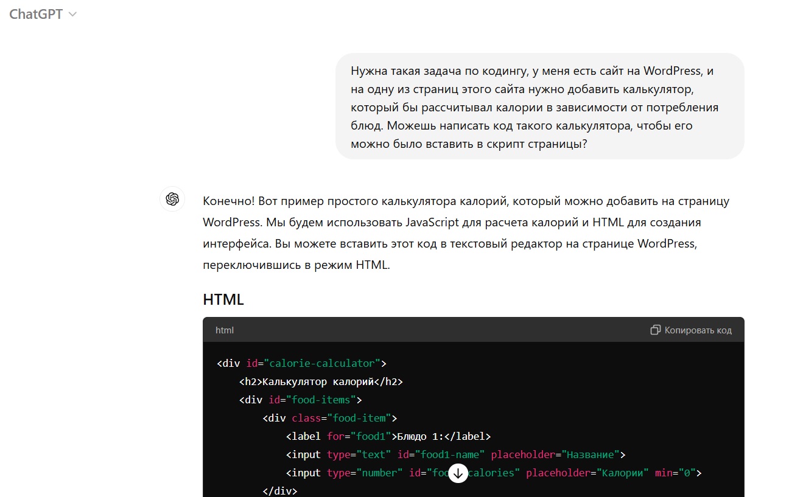Click input line with placeholder Название
Viewport: 803px width, 497px height.
(456, 454)
